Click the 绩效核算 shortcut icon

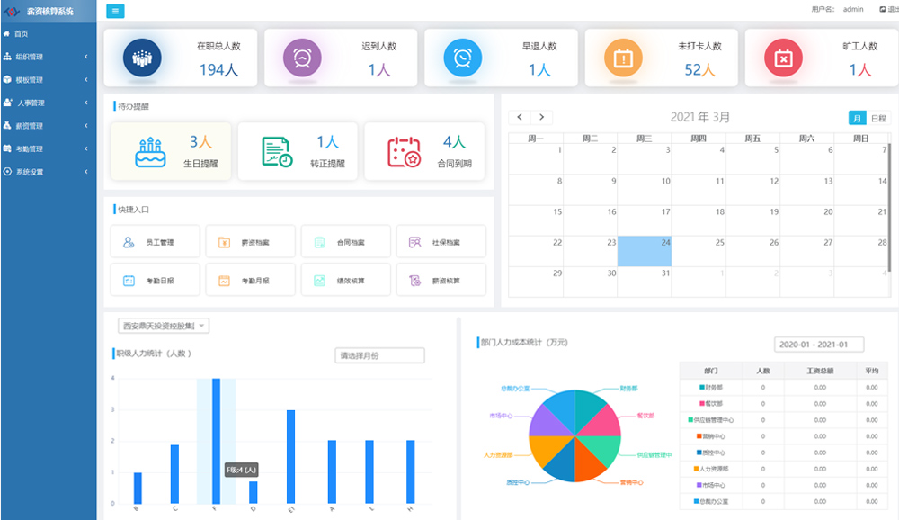coord(319,281)
